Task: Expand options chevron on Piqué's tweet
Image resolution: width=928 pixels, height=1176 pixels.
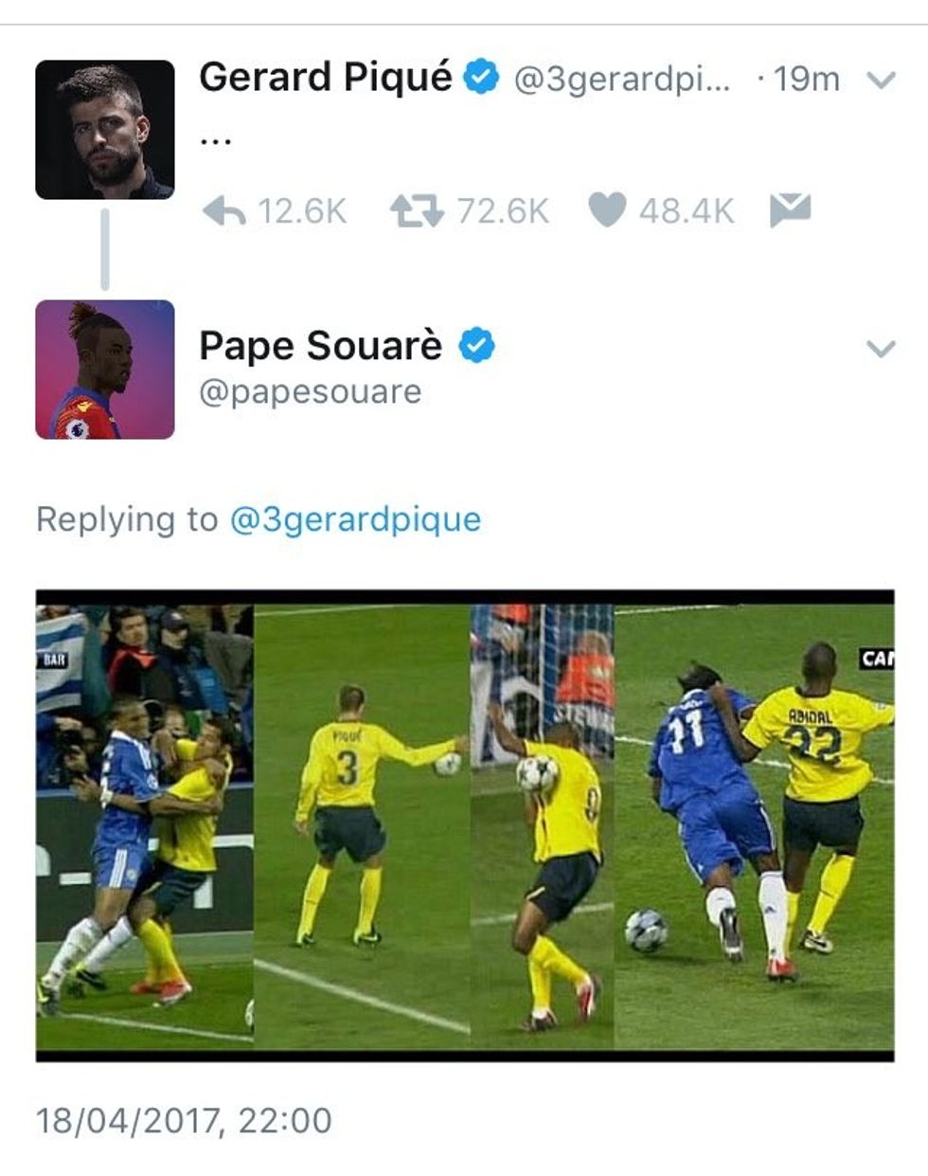Action: coord(881,81)
